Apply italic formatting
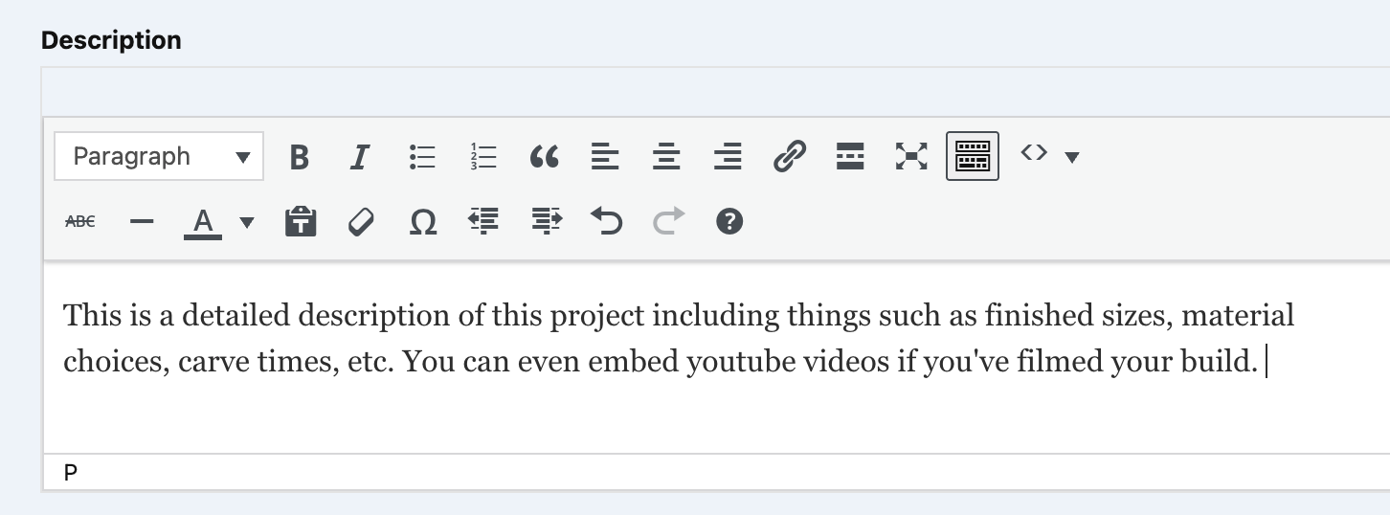Image resolution: width=1390 pixels, height=515 pixels. tap(360, 156)
